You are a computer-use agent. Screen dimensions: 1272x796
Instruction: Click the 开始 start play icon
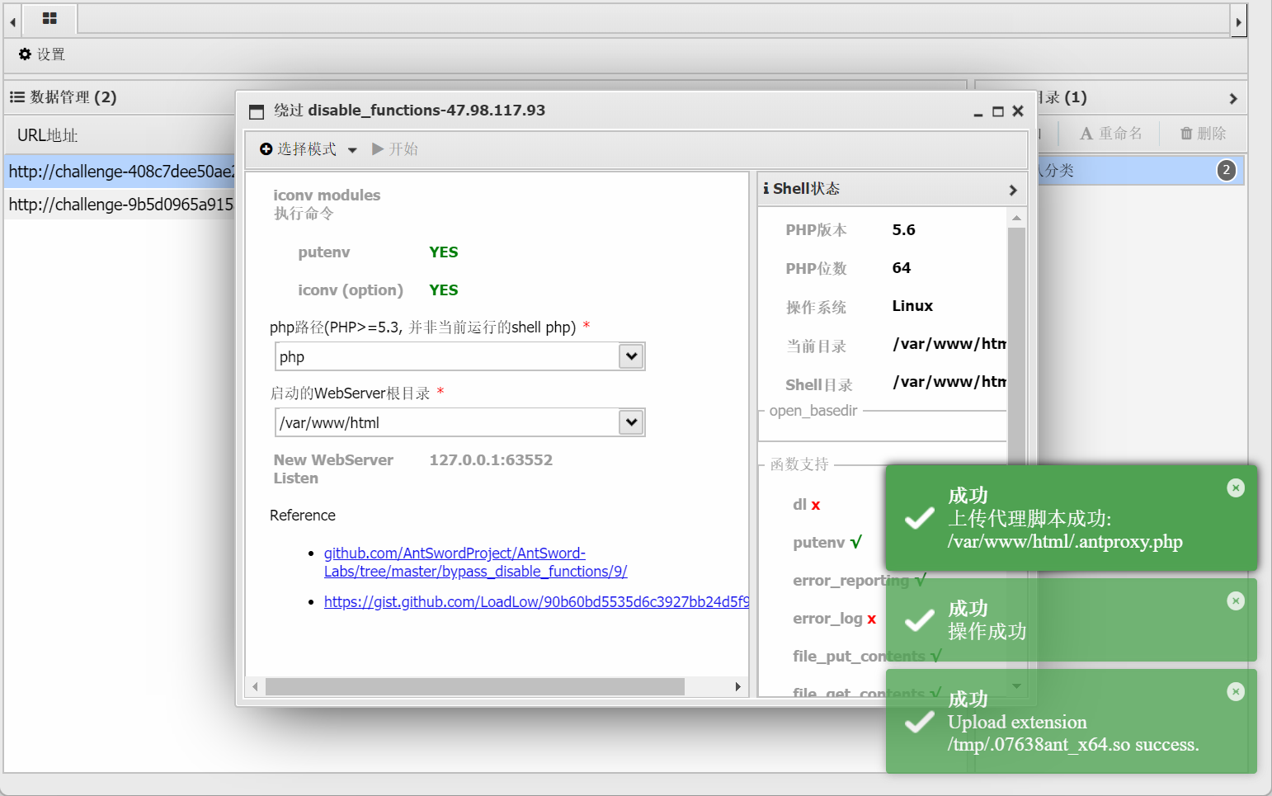(379, 148)
